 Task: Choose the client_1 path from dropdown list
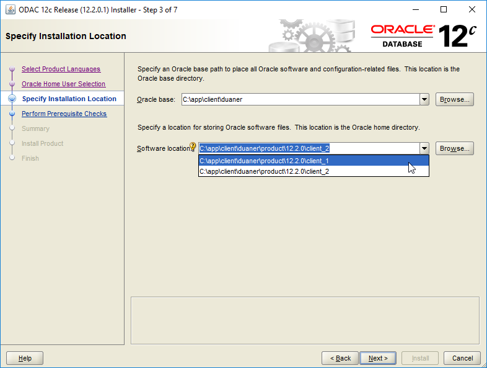pyautogui.click(x=314, y=161)
